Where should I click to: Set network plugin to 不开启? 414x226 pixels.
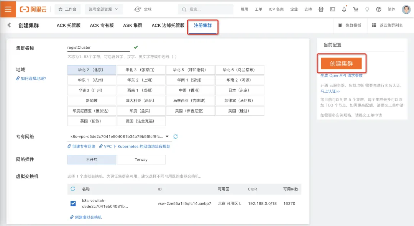click(x=92, y=160)
